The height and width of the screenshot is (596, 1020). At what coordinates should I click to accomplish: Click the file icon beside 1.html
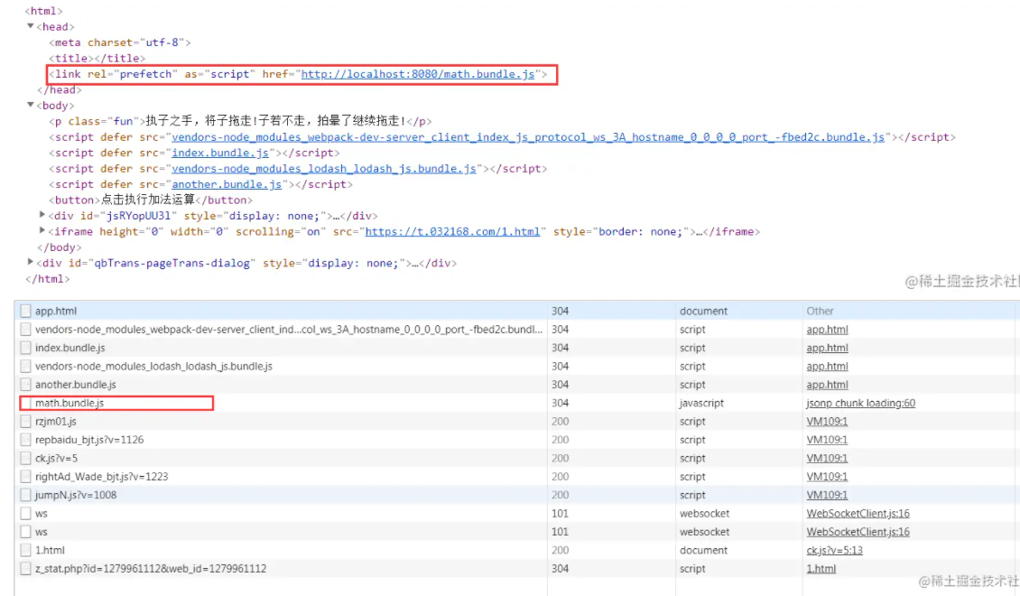pyautogui.click(x=25, y=550)
